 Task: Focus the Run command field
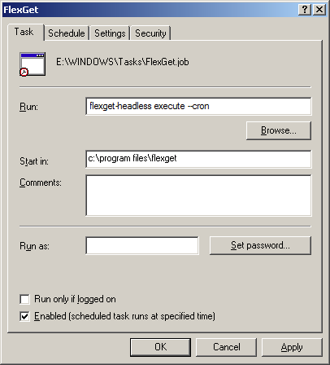coord(198,106)
